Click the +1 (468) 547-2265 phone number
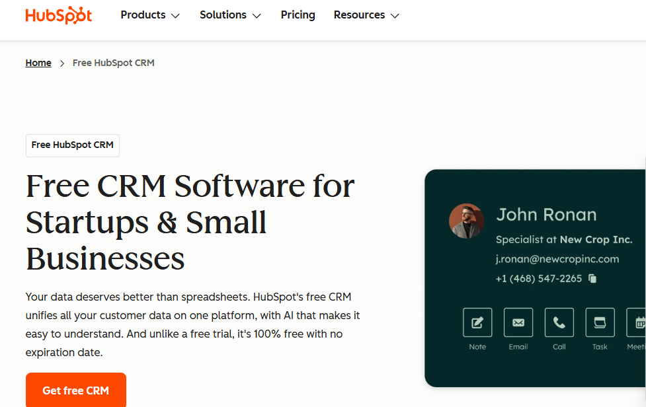 tap(538, 279)
